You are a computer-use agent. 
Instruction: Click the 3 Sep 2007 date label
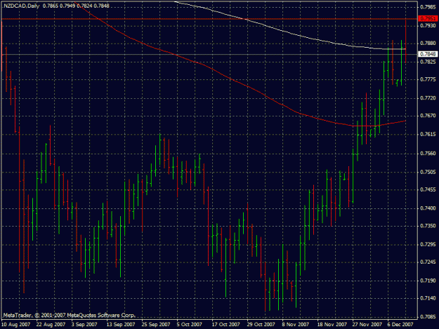coord(84,325)
